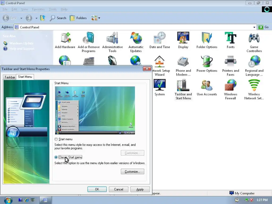
Task: Click the red security alert tray icon
Action: [251, 200]
